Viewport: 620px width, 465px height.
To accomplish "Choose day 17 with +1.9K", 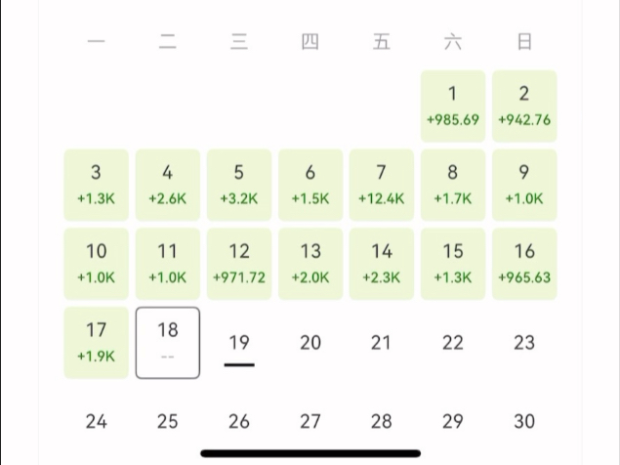I will click(x=96, y=343).
